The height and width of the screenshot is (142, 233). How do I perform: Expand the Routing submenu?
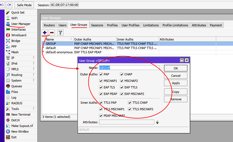click(x=34, y=75)
